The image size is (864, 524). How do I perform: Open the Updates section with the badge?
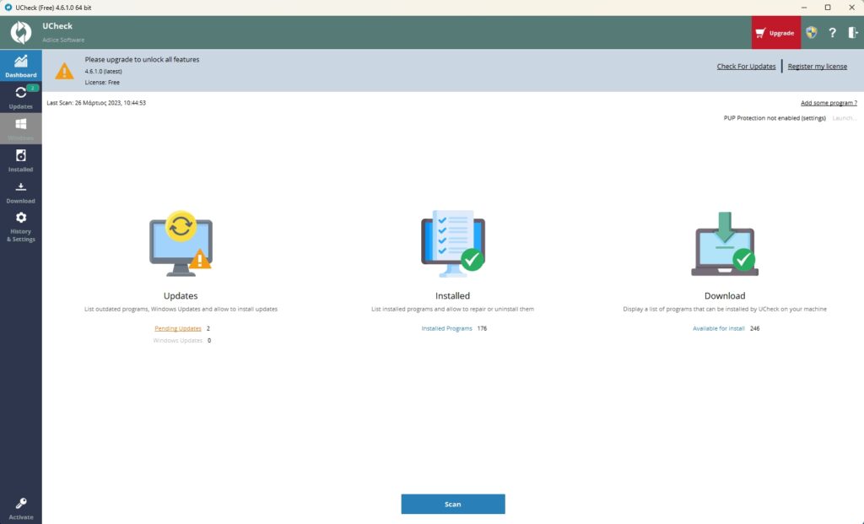(21, 97)
